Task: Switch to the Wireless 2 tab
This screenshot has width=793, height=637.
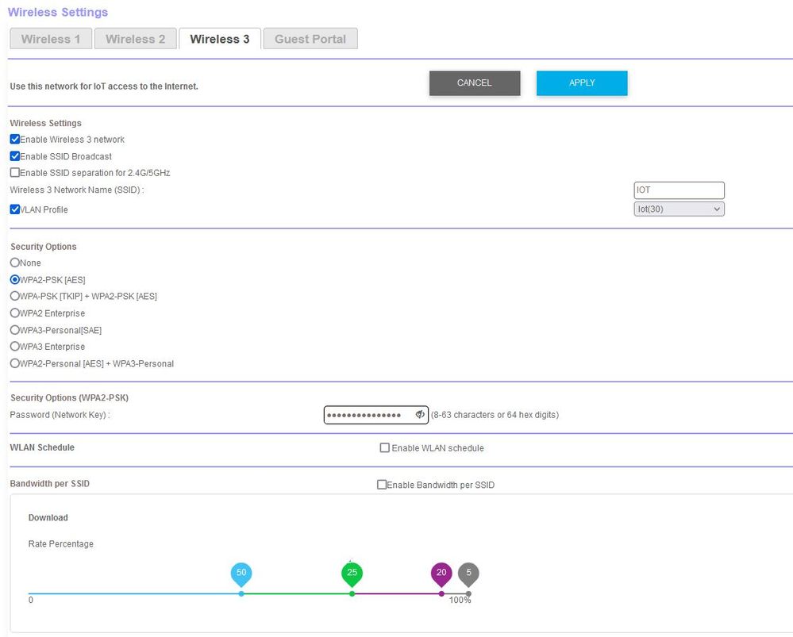Action: 135,38
